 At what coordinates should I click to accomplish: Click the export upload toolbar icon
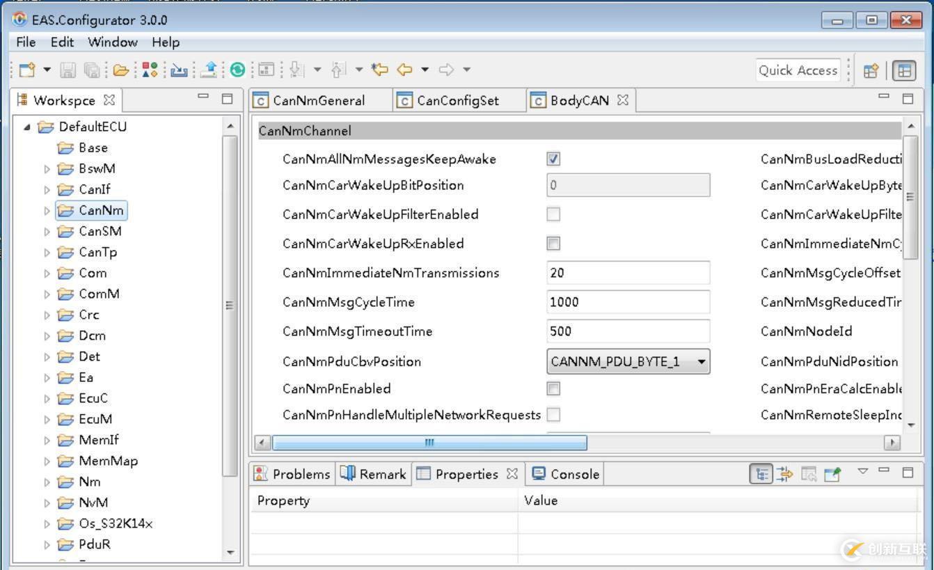point(209,70)
